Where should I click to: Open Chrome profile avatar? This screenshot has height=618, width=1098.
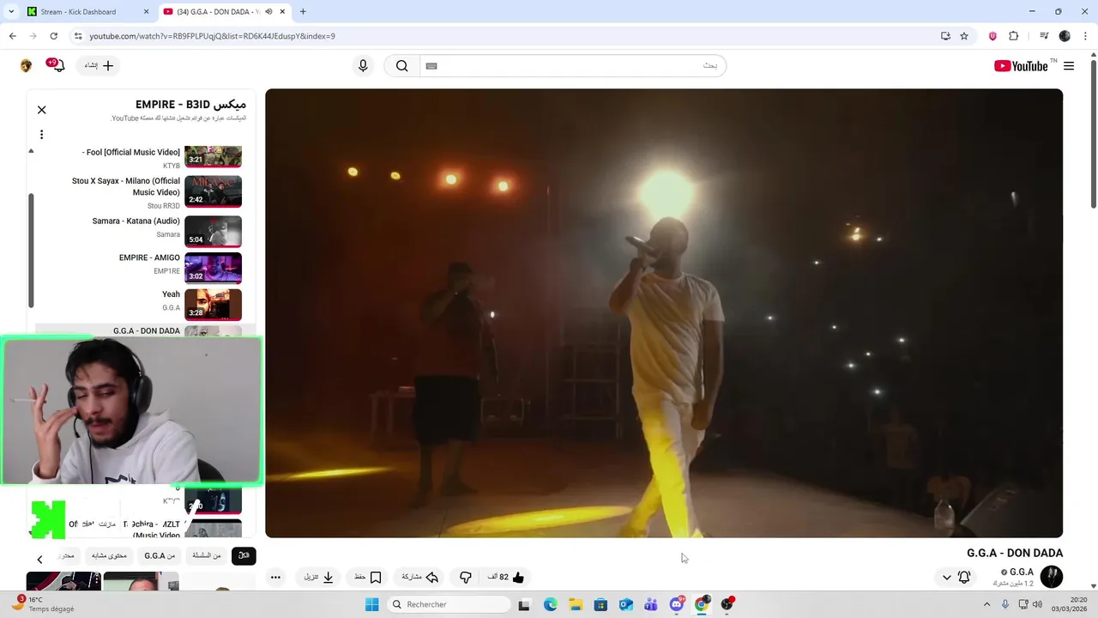(1065, 36)
